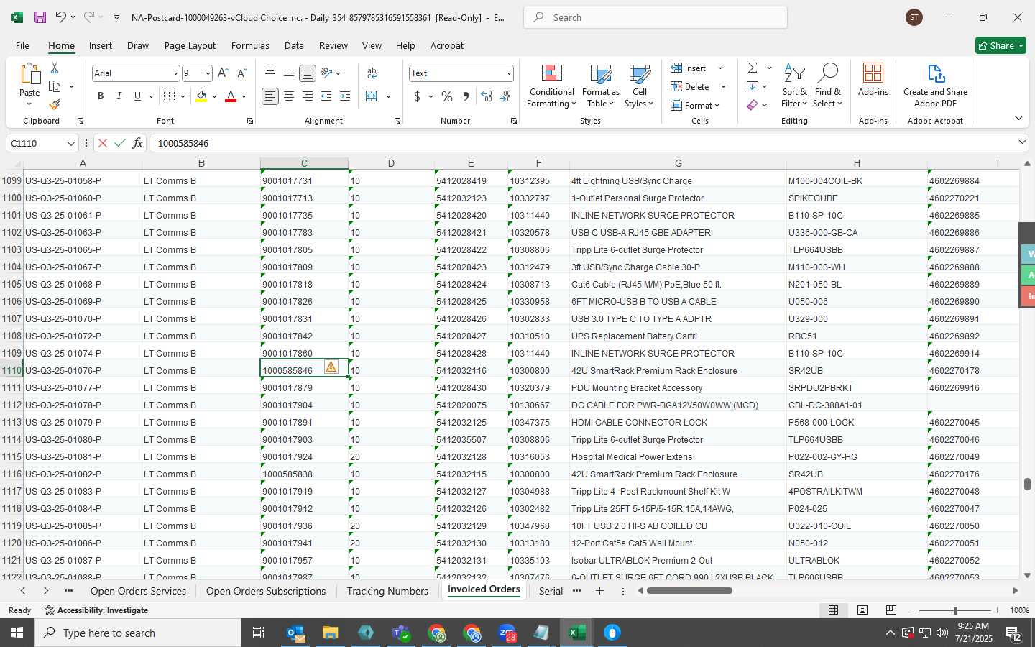
Task: Click the Copy icon in Clipboard group
Action: point(55,86)
